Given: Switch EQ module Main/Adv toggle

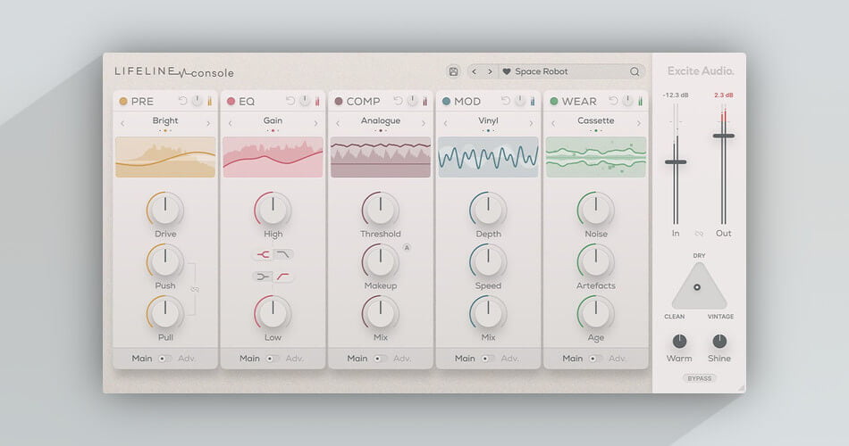Looking at the screenshot, I should click(273, 359).
